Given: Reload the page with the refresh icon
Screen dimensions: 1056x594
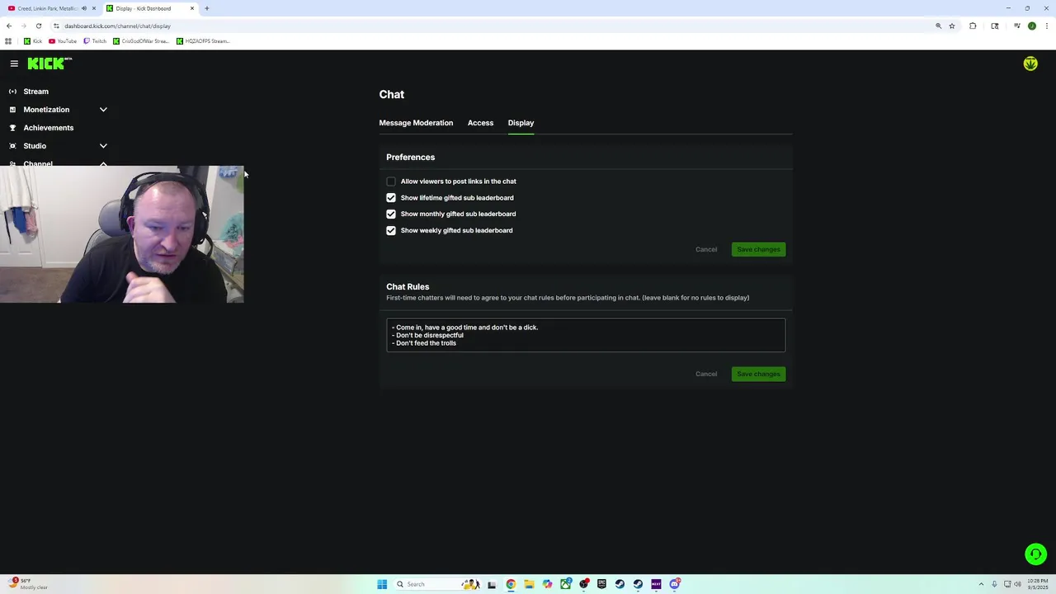Looking at the screenshot, I should (38, 26).
